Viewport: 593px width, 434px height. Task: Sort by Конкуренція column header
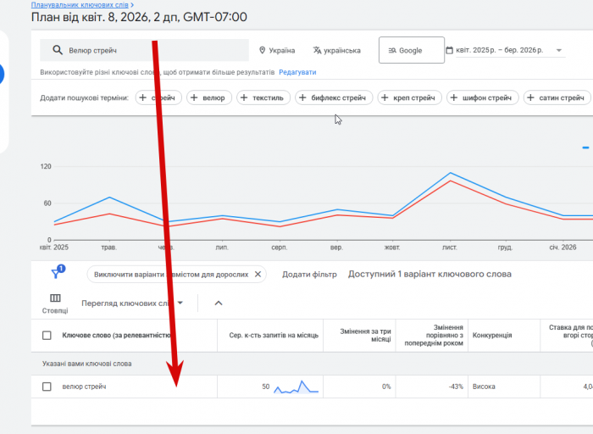tap(492, 335)
